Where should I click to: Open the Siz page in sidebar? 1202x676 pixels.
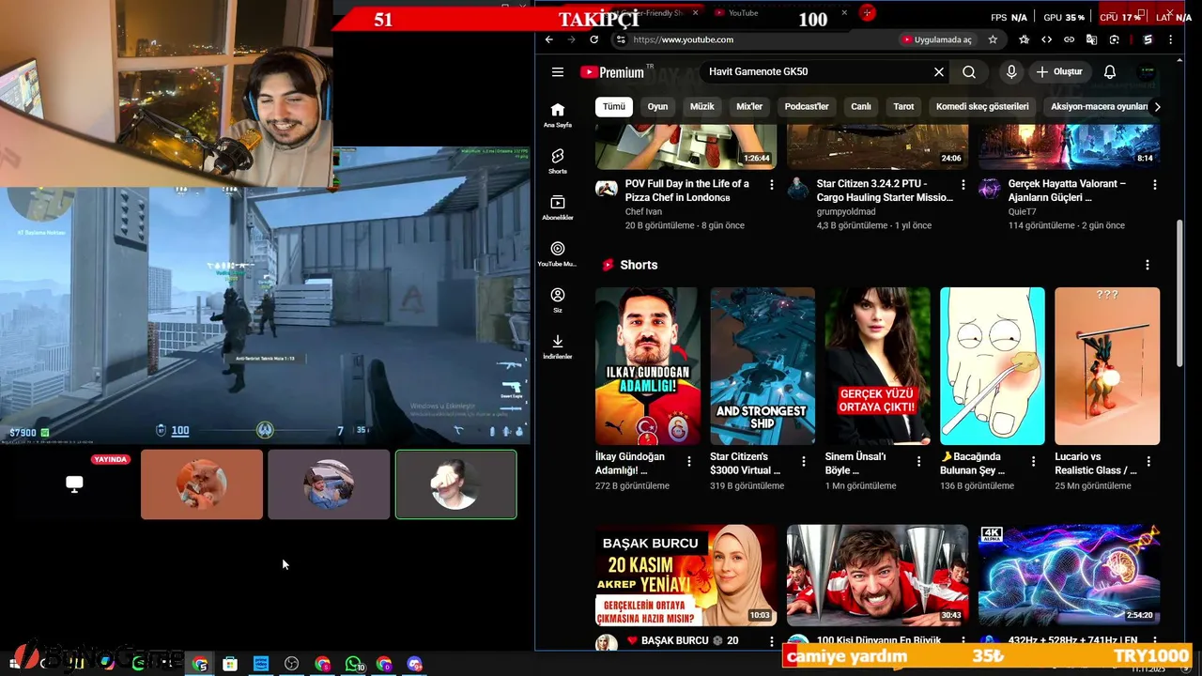[x=558, y=300]
